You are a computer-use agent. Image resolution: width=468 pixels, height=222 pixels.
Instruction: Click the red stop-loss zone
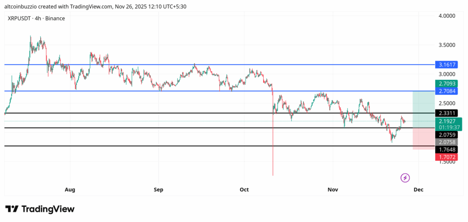point(423,139)
